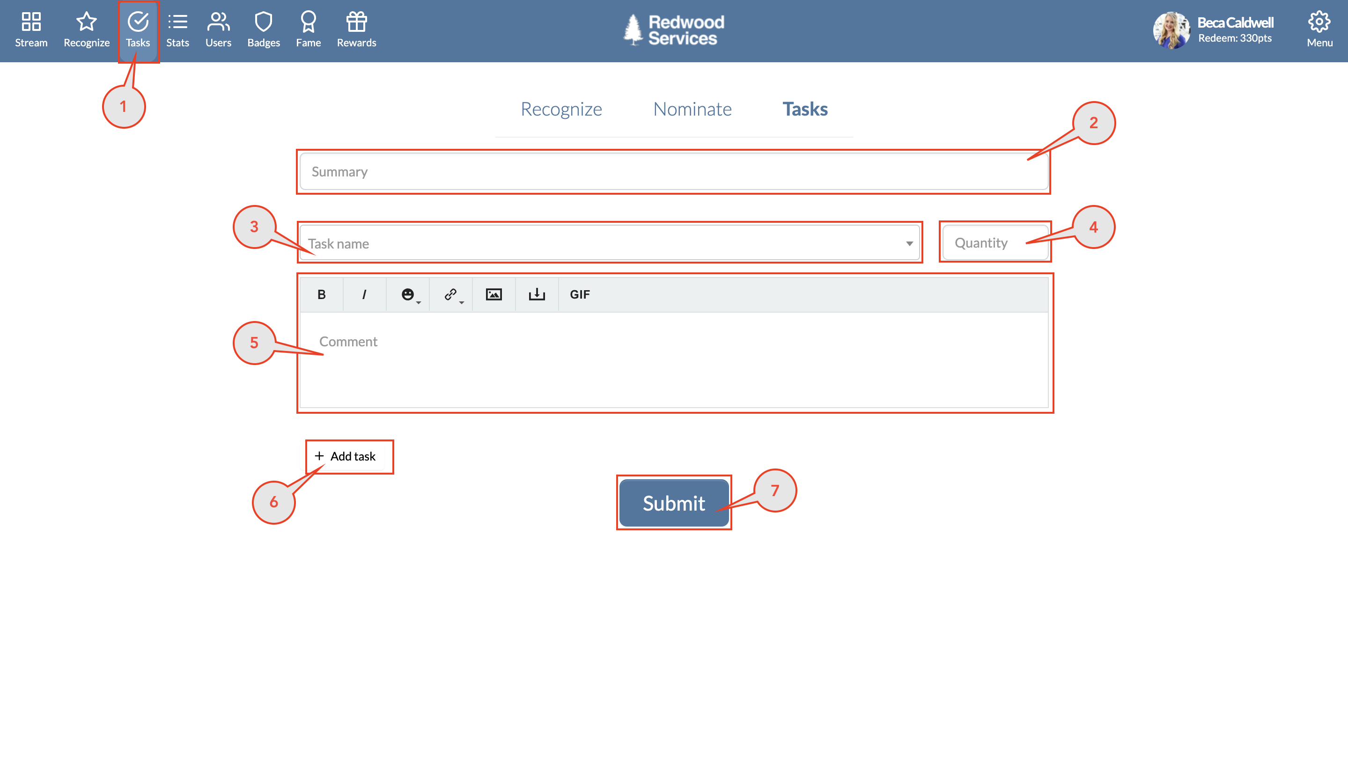The height and width of the screenshot is (761, 1348).
Task: Click the Submit button
Action: pyautogui.click(x=673, y=503)
